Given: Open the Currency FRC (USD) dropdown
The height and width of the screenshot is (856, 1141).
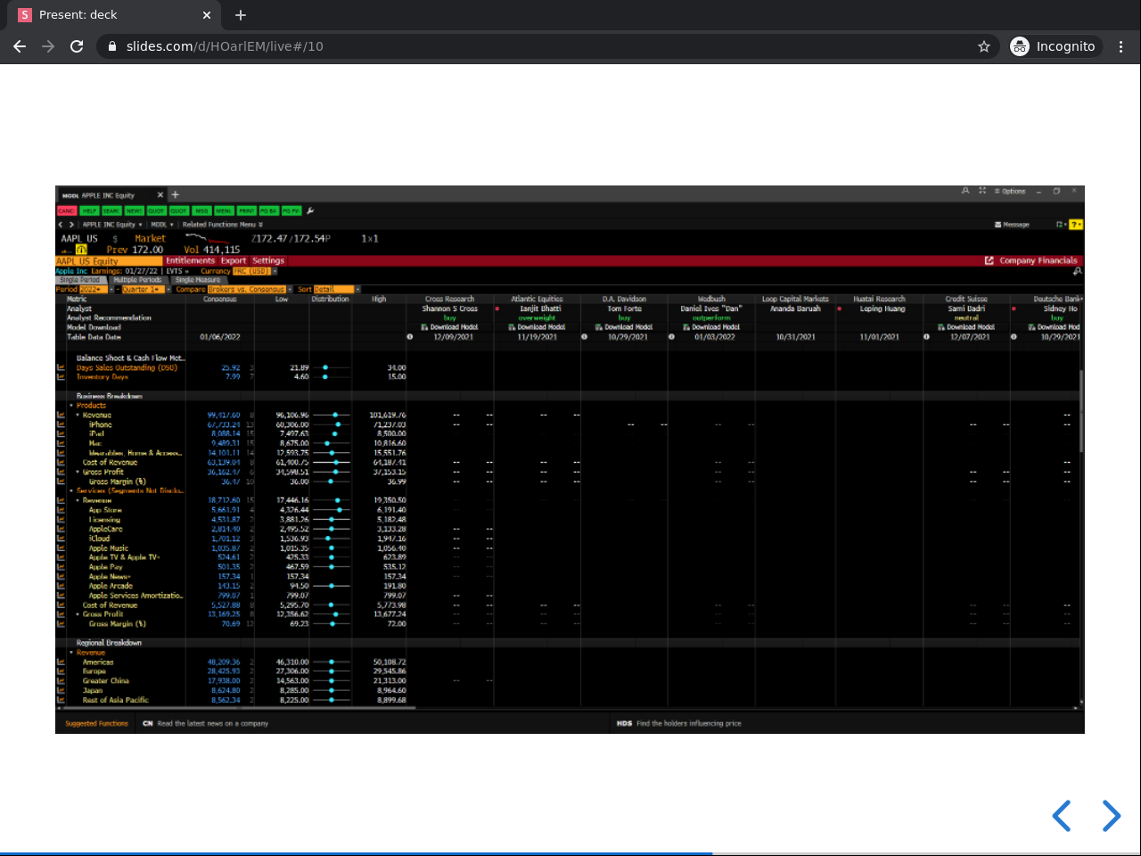Looking at the screenshot, I should [x=256, y=271].
